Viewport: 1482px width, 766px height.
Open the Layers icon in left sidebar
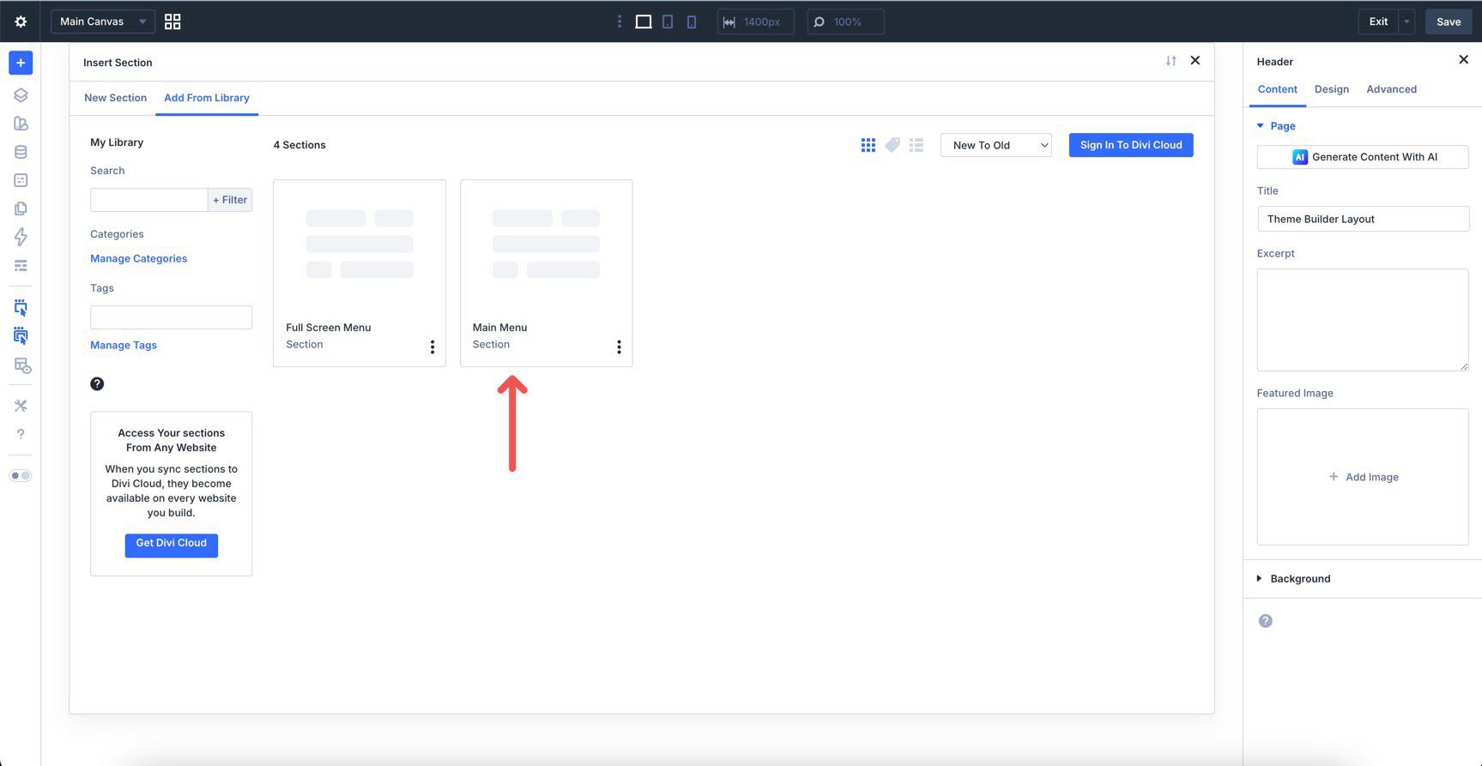21,95
